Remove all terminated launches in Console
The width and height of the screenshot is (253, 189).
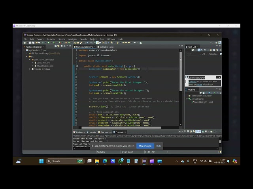(185, 132)
